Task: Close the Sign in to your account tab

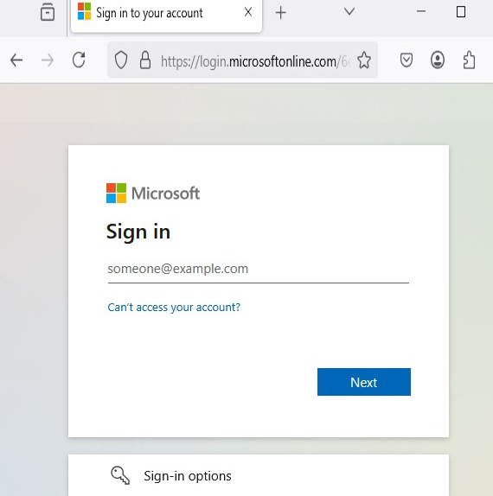Action: pos(248,12)
